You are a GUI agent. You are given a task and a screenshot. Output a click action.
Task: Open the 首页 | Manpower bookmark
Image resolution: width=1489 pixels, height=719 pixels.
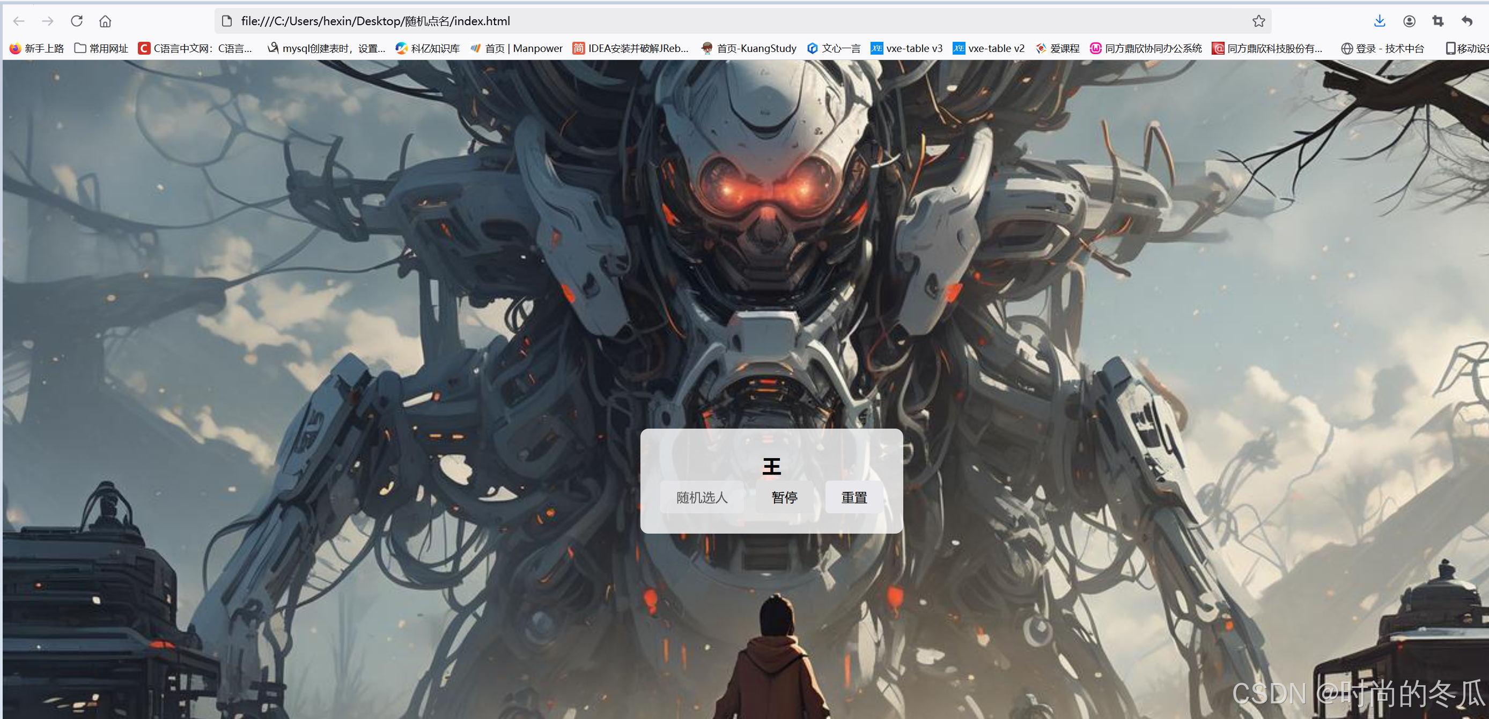tap(516, 49)
